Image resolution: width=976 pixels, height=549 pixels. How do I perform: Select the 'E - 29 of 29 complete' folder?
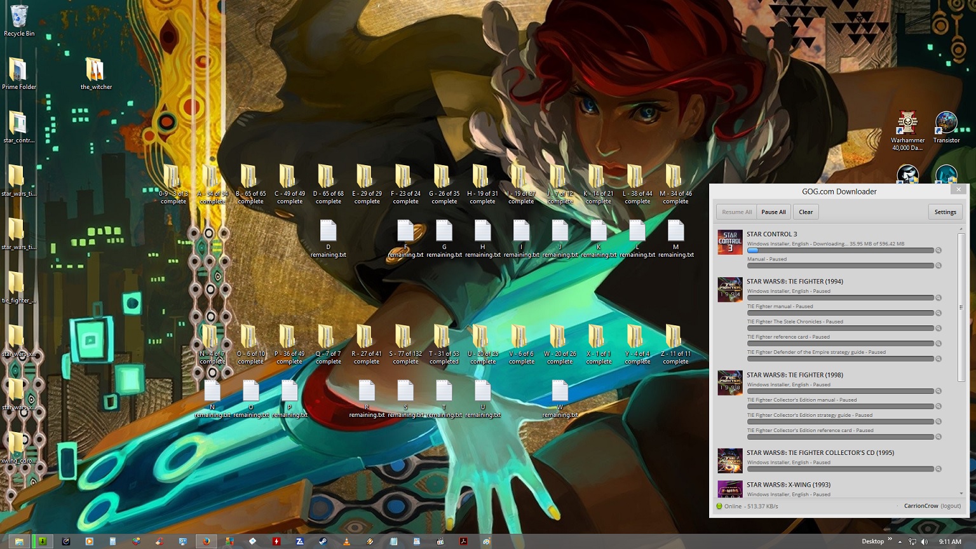point(367,184)
